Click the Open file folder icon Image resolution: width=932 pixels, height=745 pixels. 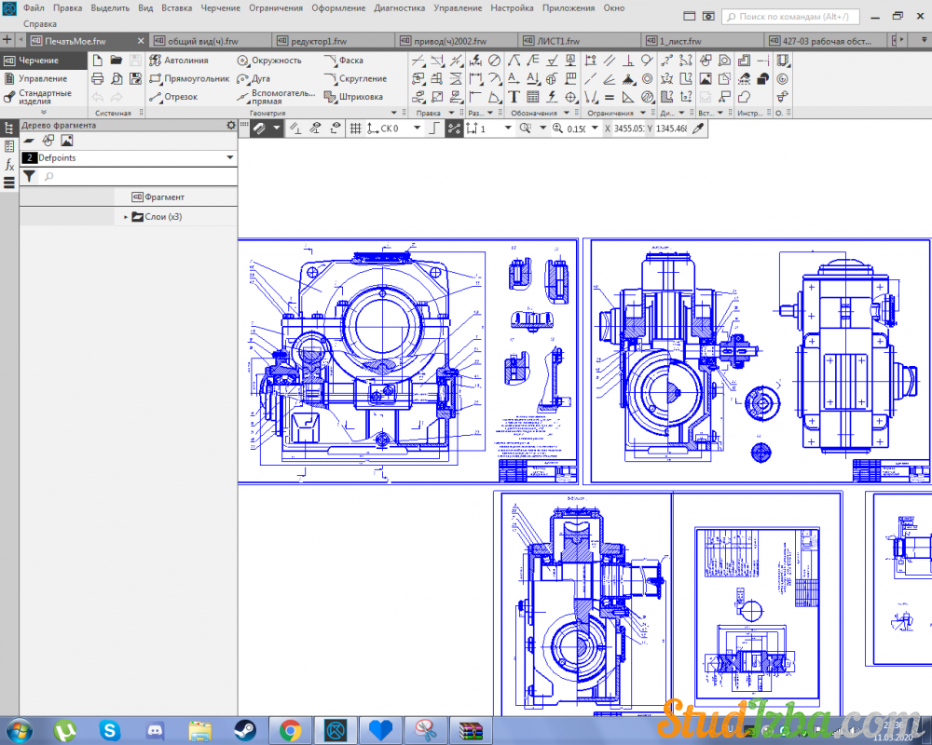(x=116, y=61)
